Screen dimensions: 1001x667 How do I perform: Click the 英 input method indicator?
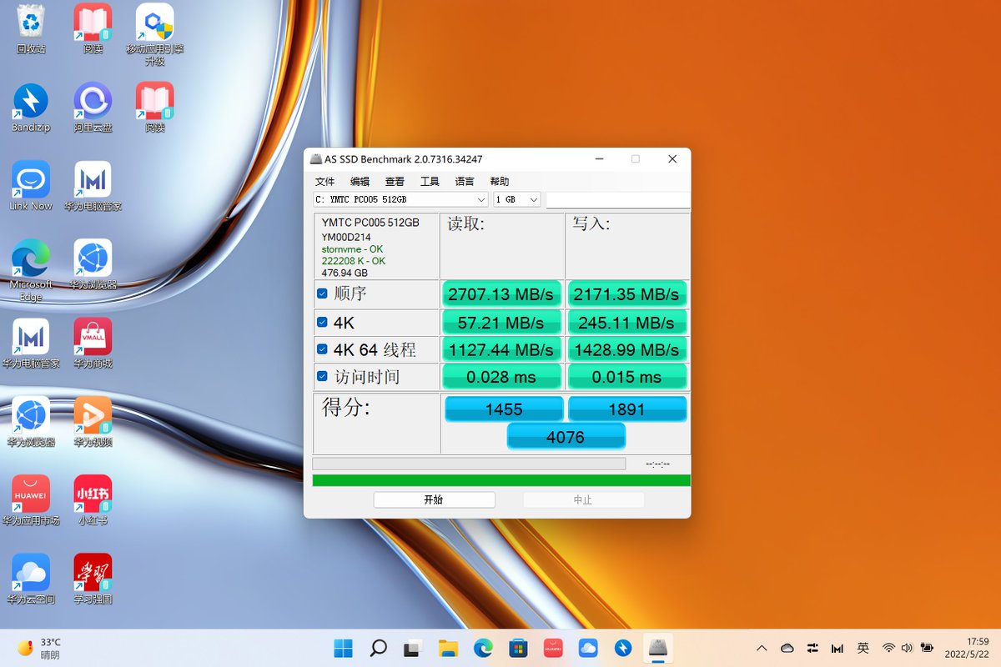pos(863,648)
